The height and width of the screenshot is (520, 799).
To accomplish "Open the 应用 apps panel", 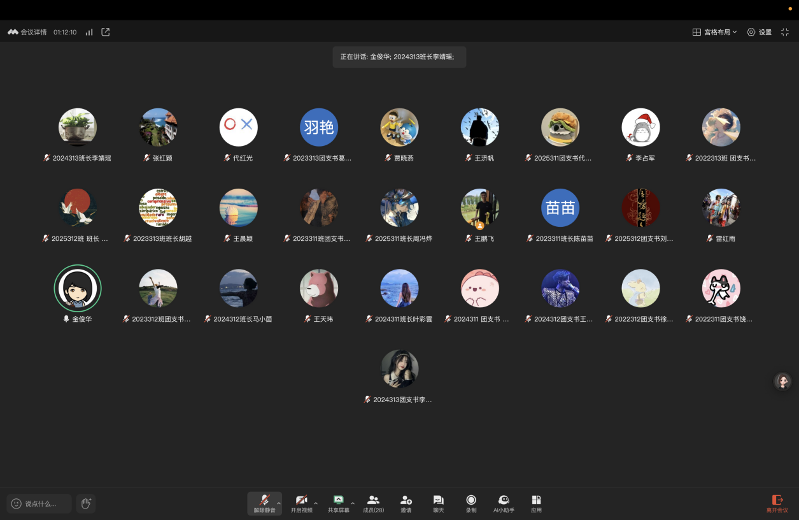I will [x=536, y=503].
